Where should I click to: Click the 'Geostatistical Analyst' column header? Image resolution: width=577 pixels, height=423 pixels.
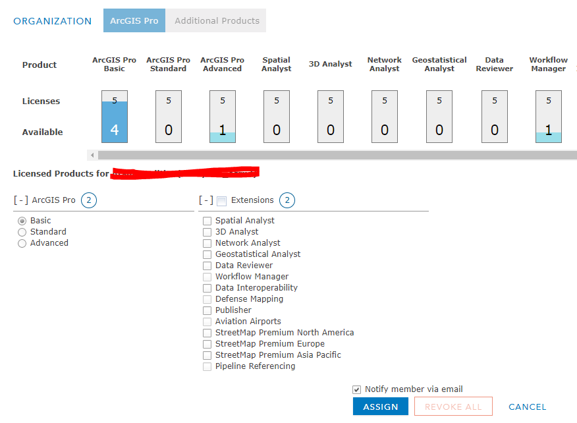(x=439, y=64)
